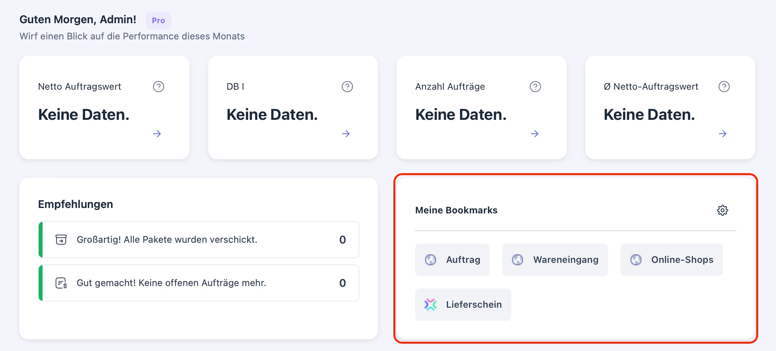Click globe icon on Online-Shops bookmark
Viewport: 776px width, 351px height.
[636, 260]
